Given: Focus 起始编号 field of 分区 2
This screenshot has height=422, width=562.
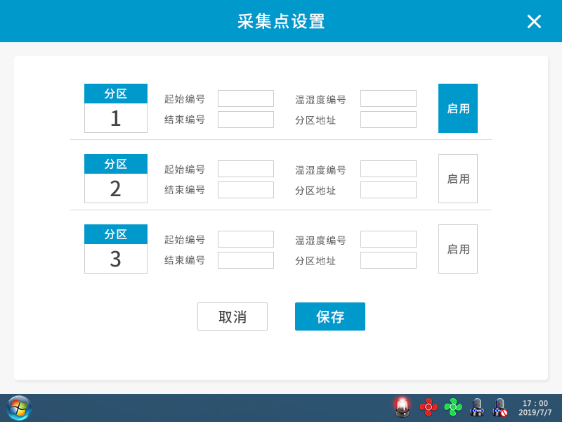Looking at the screenshot, I should tap(246, 169).
